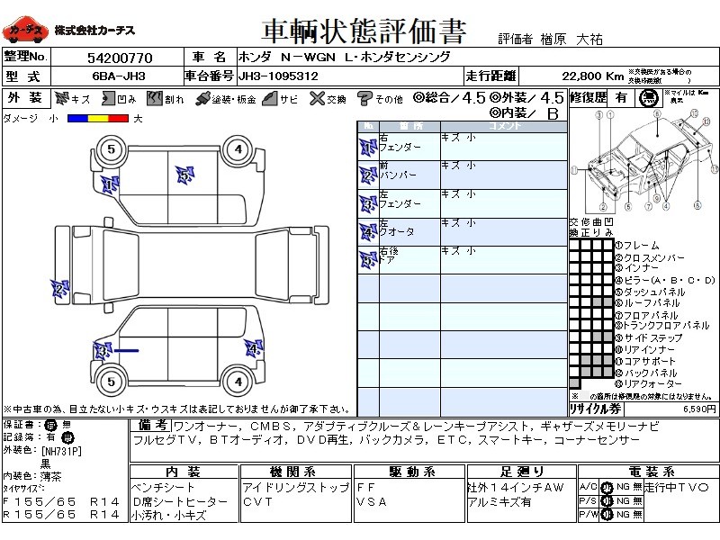
Task: Click the 電装系 section header
Action: click(x=651, y=472)
